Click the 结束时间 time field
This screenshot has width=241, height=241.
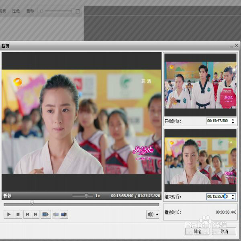219,196
